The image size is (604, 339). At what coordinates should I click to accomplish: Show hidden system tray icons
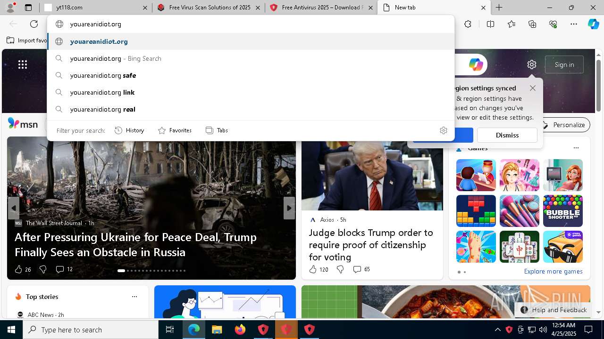click(497, 330)
